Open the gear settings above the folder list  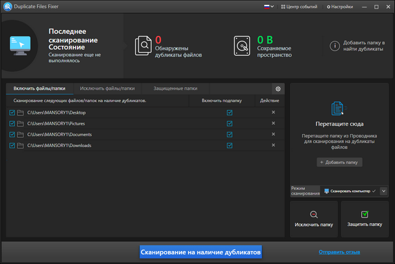click(278, 89)
